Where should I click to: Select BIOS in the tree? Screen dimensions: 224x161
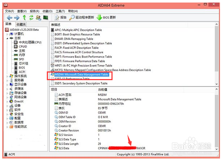coord(20,68)
